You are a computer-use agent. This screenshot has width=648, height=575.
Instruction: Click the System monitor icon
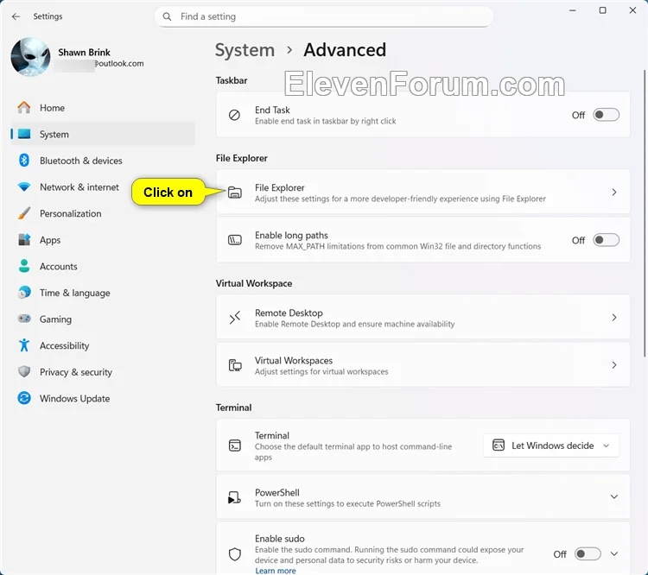24,134
